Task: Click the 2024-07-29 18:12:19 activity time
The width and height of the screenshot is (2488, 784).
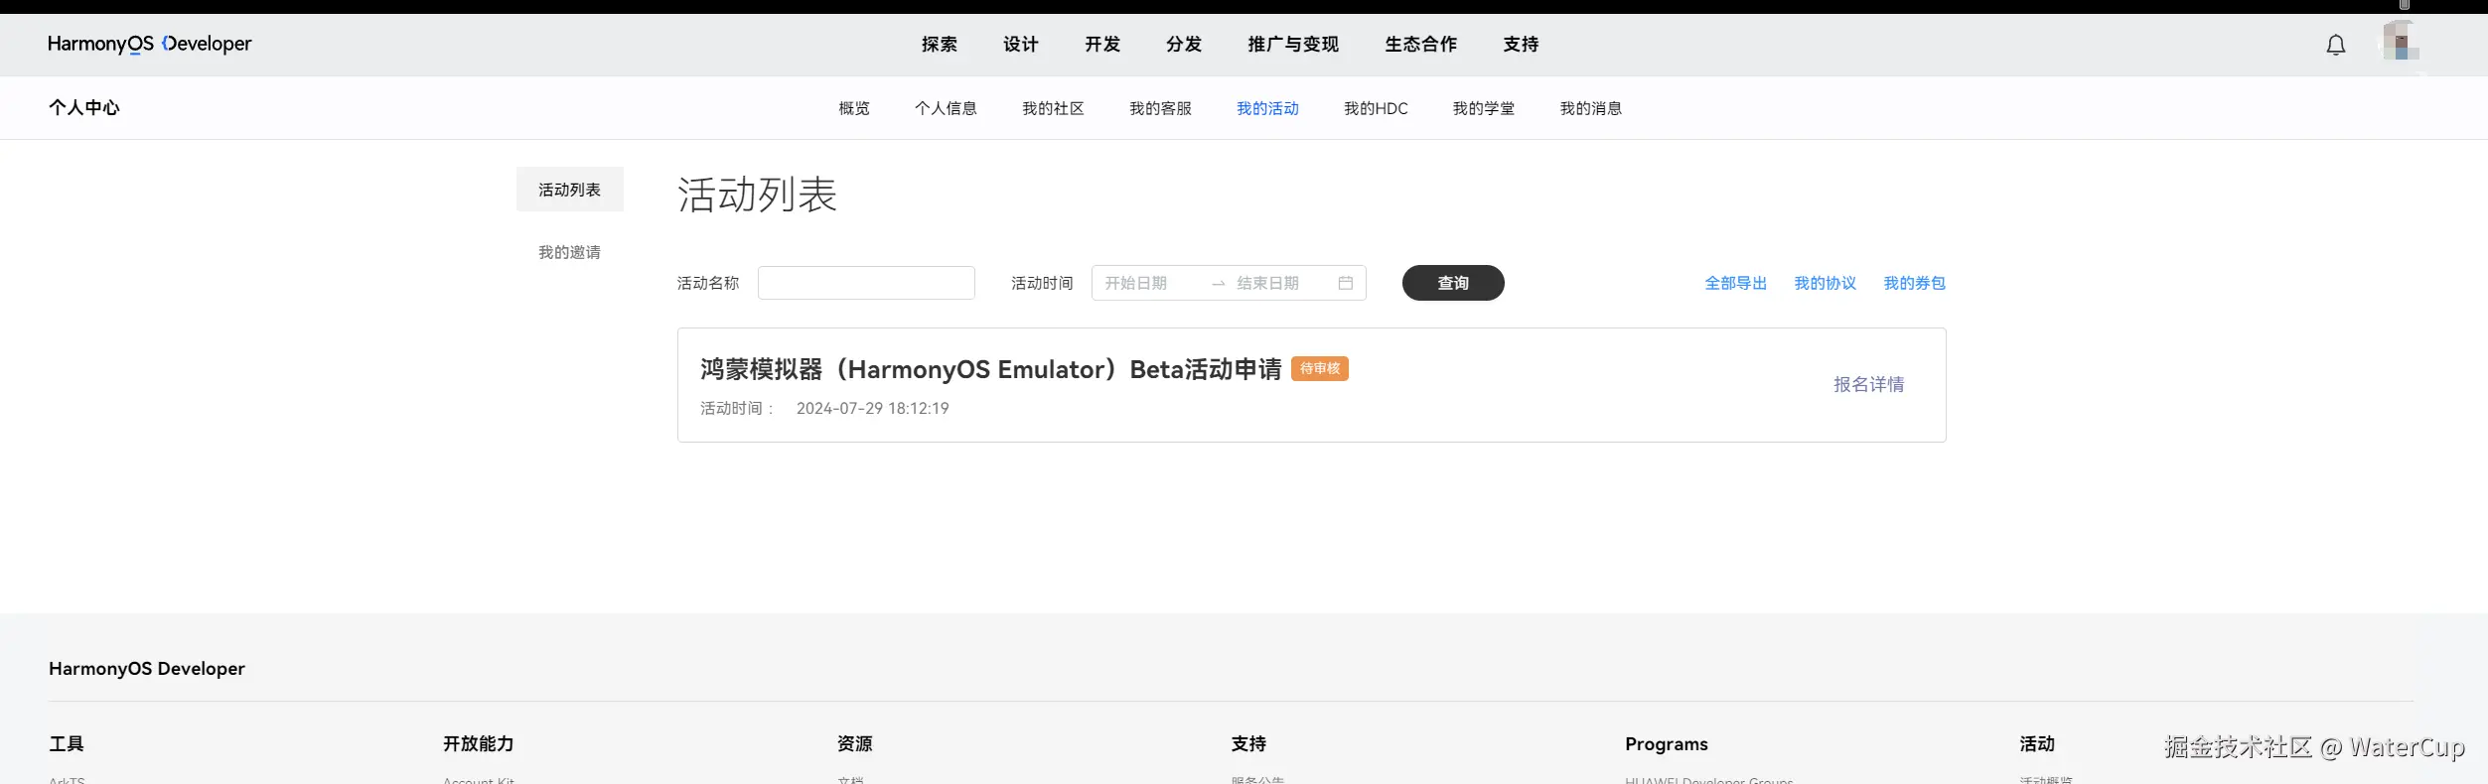Action: click(873, 408)
